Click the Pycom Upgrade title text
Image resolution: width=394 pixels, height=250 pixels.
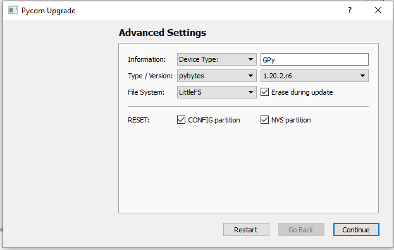click(49, 11)
